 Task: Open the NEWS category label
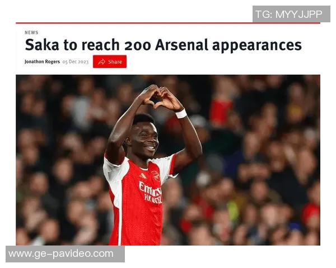31,32
